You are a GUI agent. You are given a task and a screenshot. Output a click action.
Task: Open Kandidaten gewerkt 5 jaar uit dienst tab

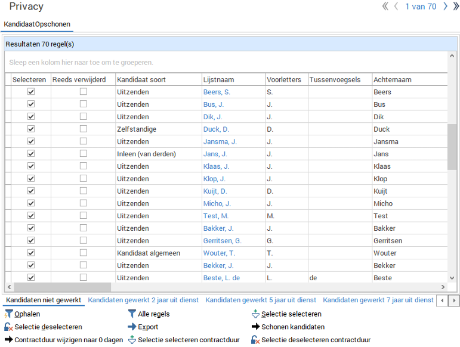pos(261,300)
